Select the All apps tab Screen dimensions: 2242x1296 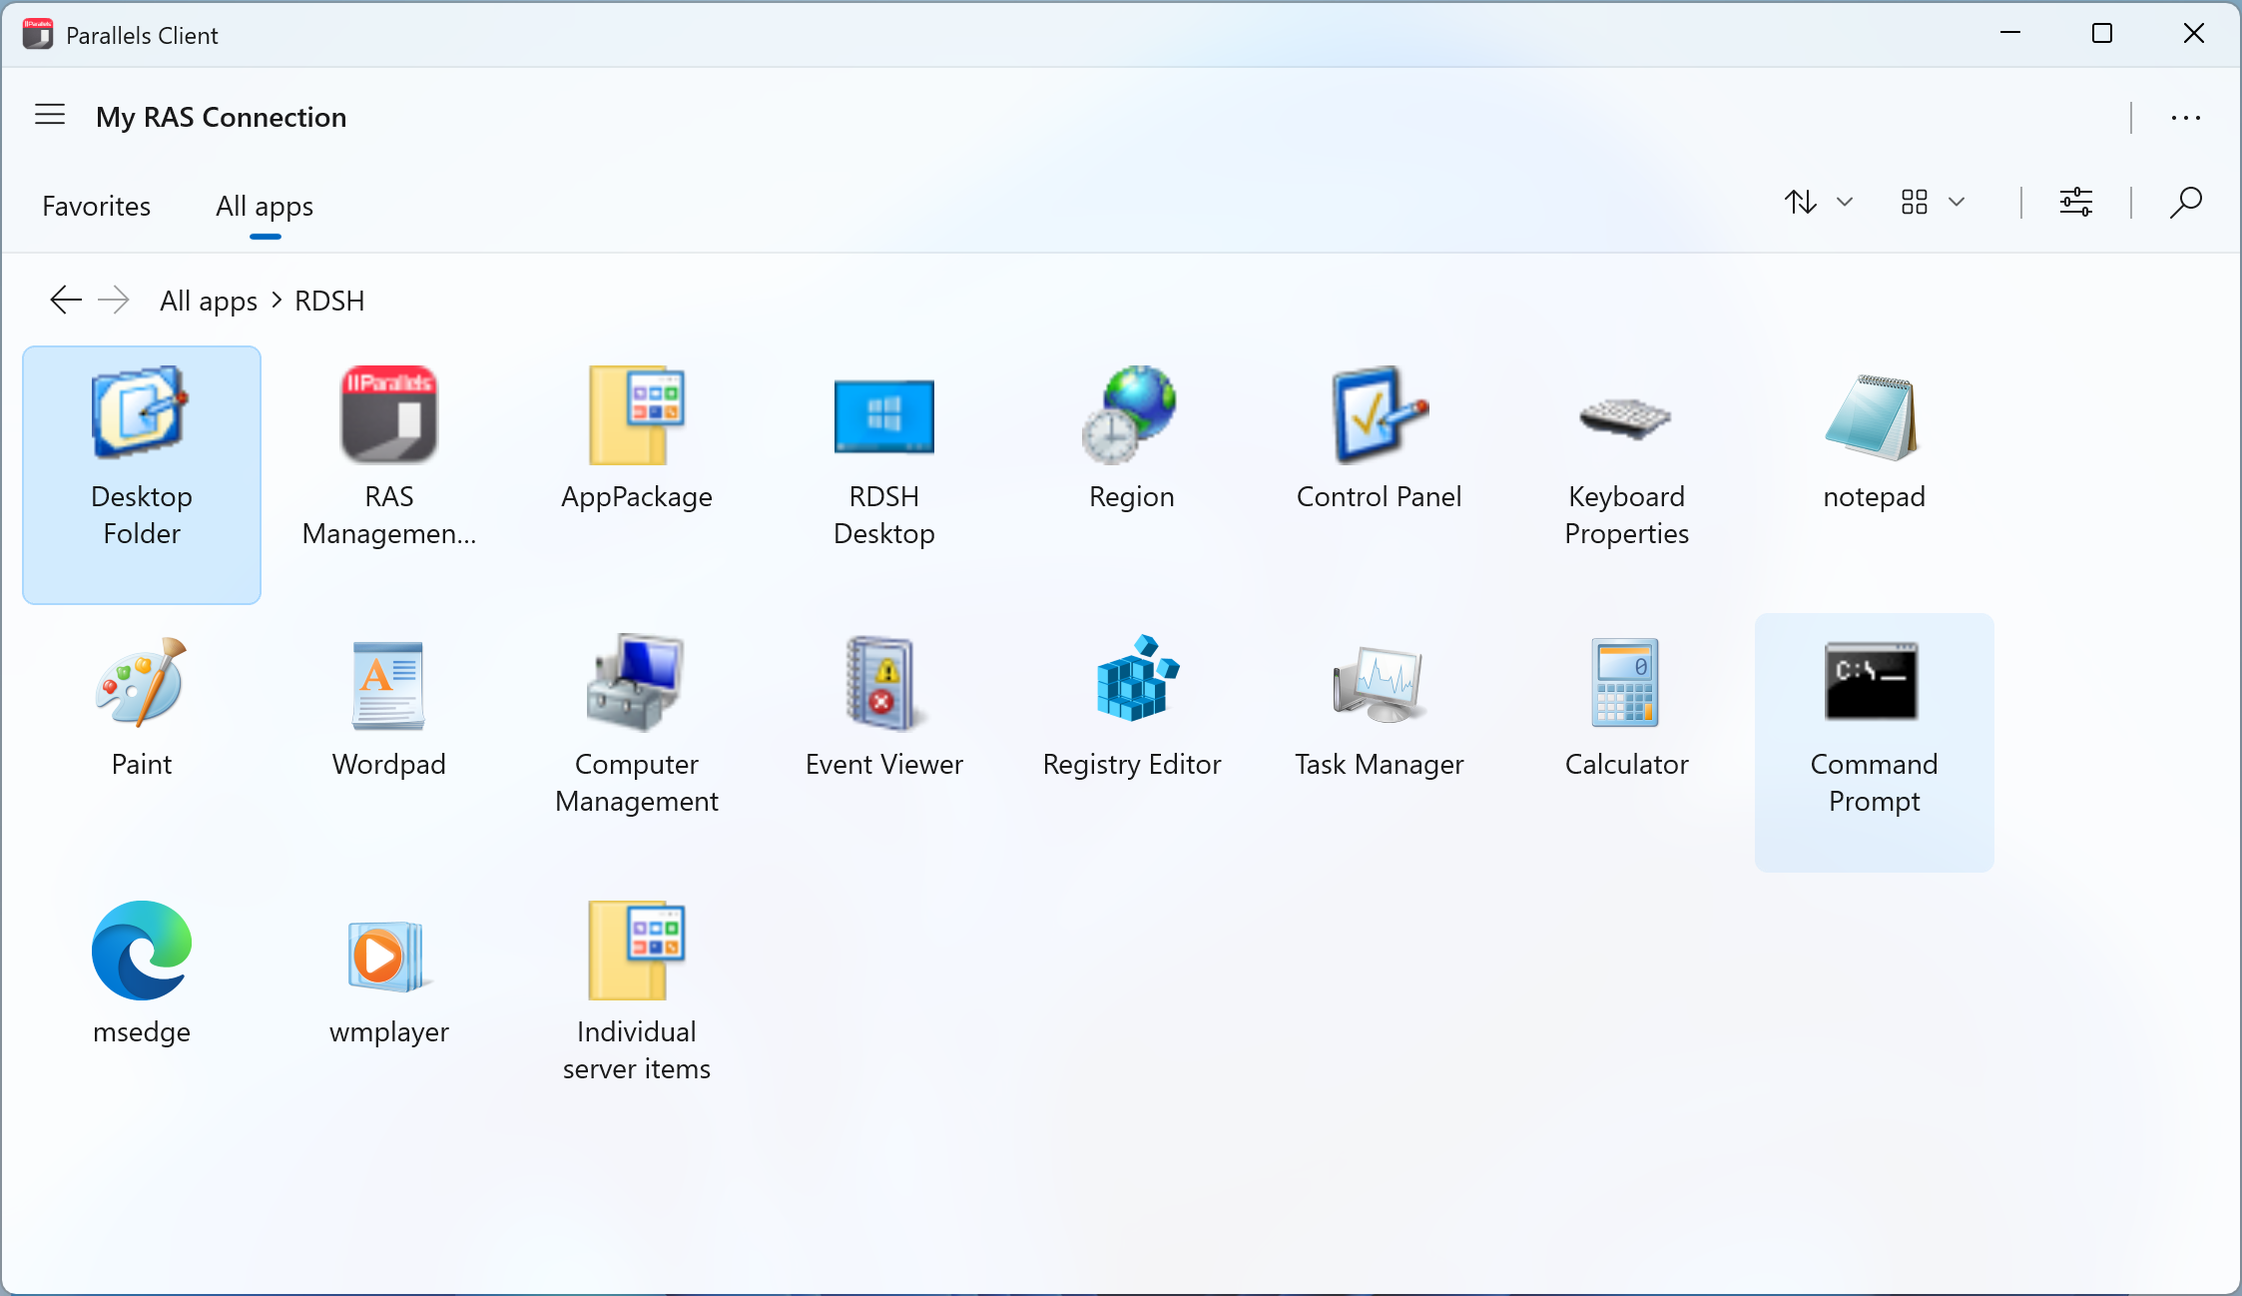pyautogui.click(x=265, y=206)
